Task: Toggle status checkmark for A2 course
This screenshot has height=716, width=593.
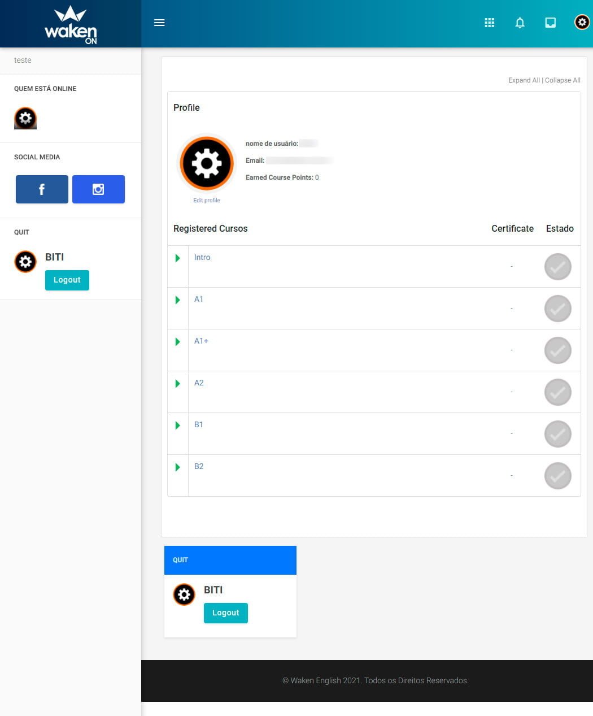Action: coord(557,392)
